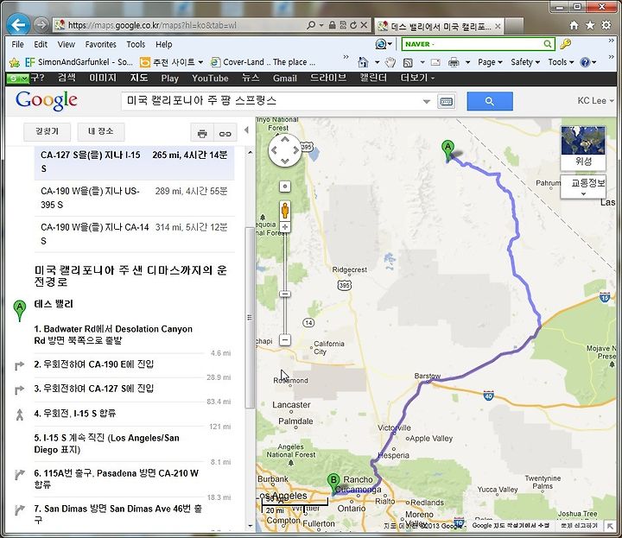Open the Safety dropdown in command bar

[525, 62]
